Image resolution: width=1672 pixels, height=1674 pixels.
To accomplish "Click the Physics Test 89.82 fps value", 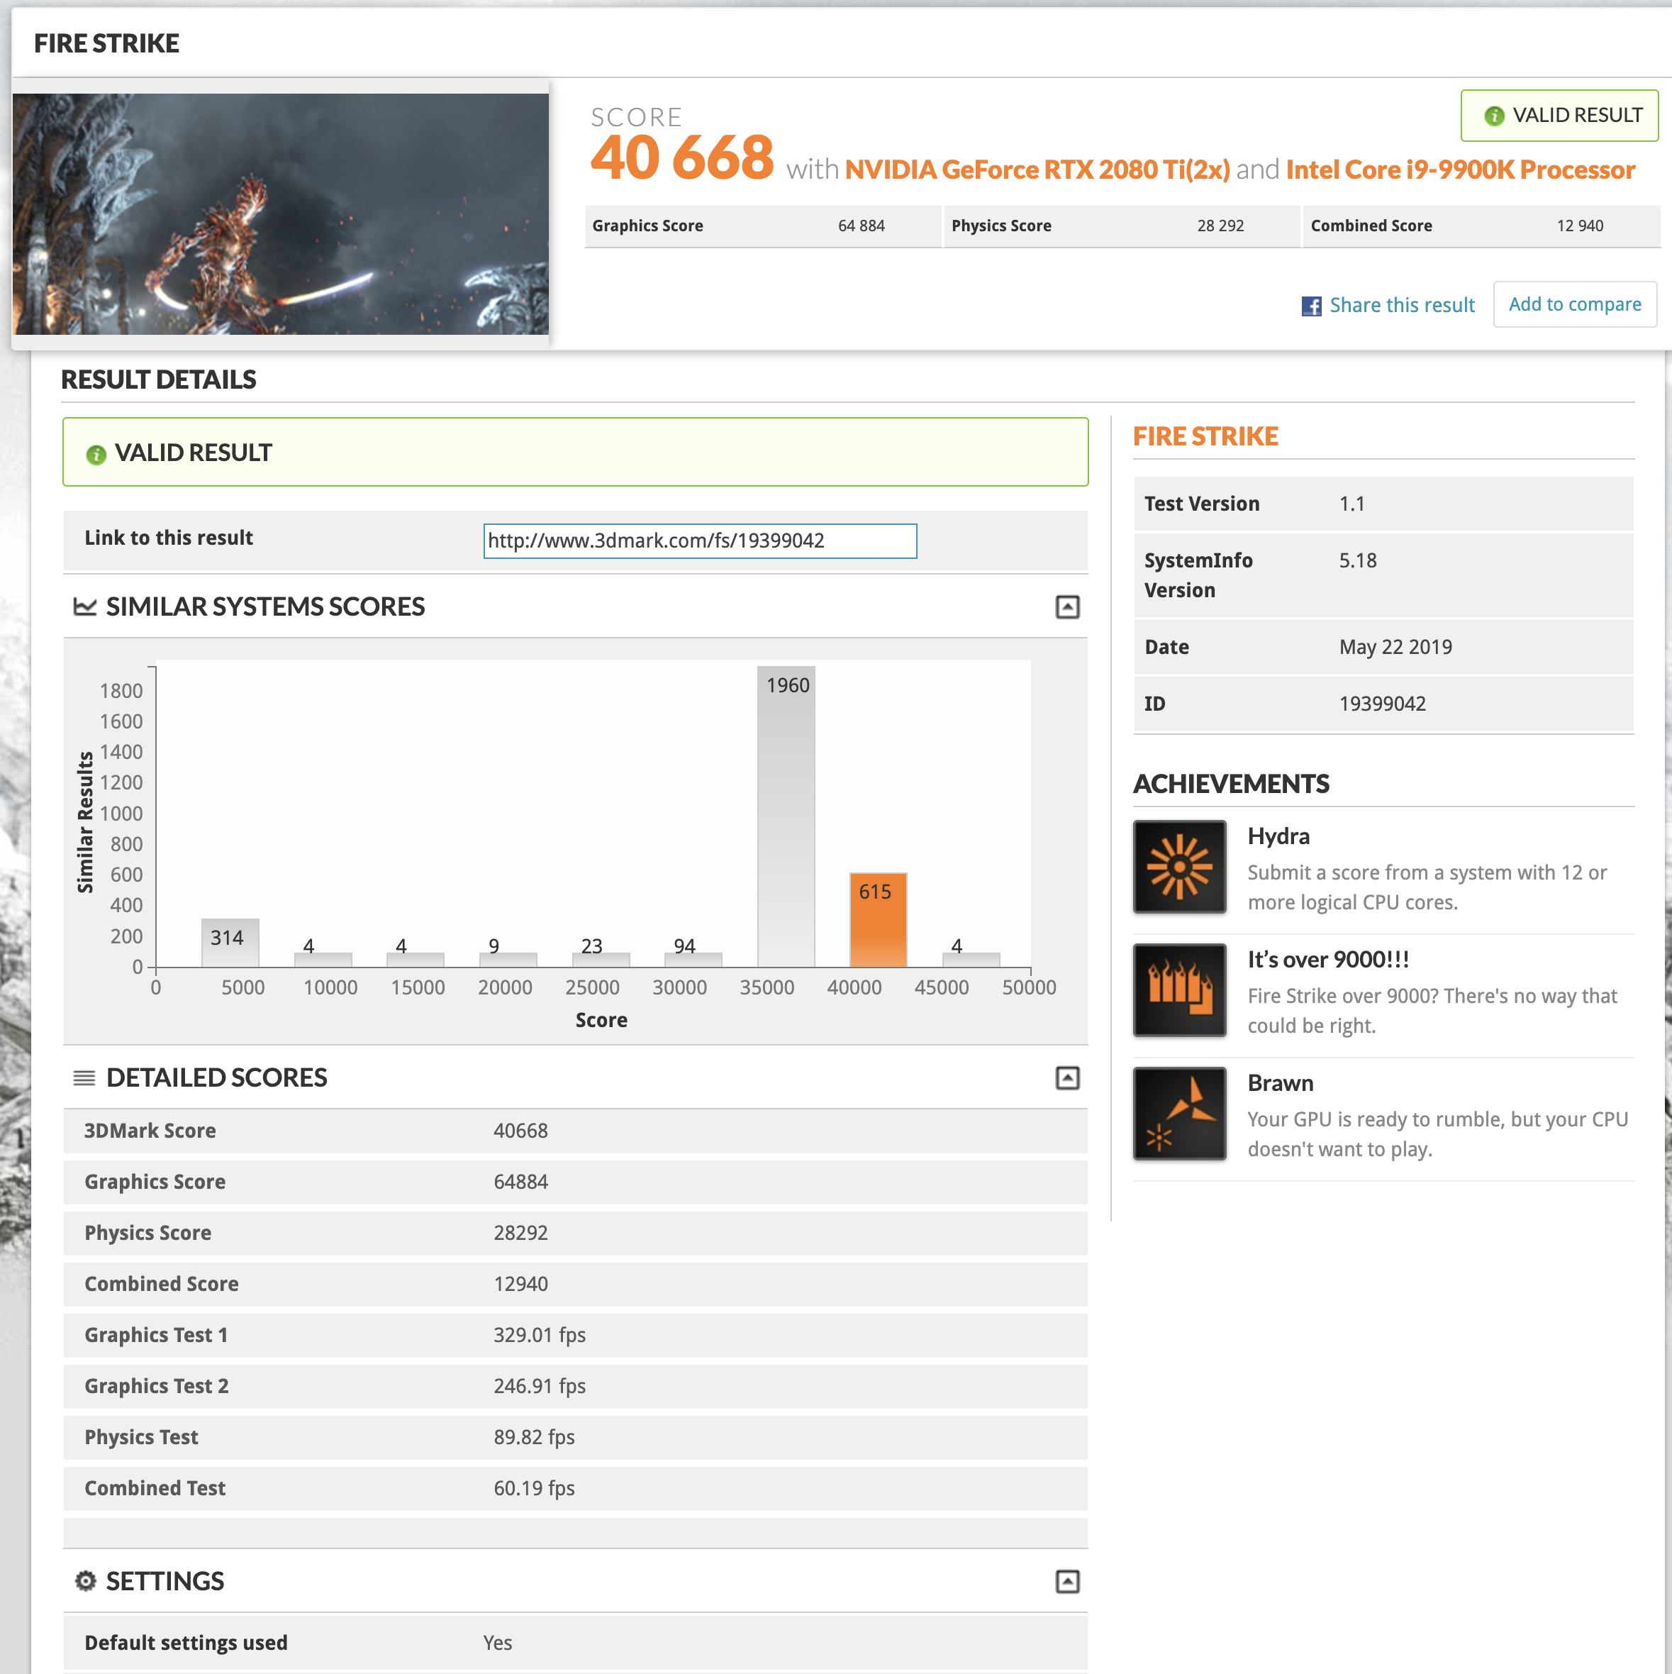I will tap(535, 1438).
